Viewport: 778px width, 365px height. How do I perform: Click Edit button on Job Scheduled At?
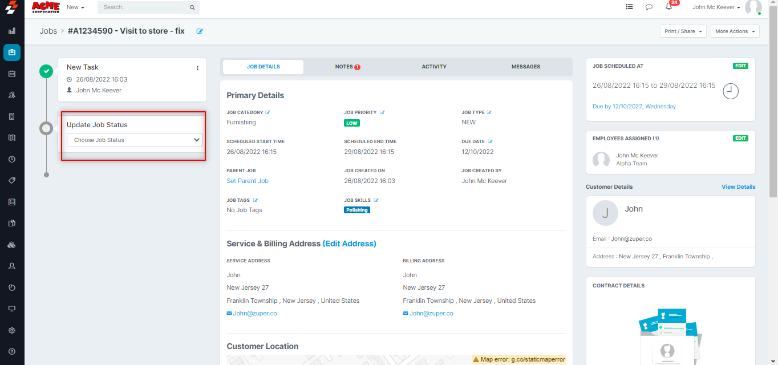740,66
